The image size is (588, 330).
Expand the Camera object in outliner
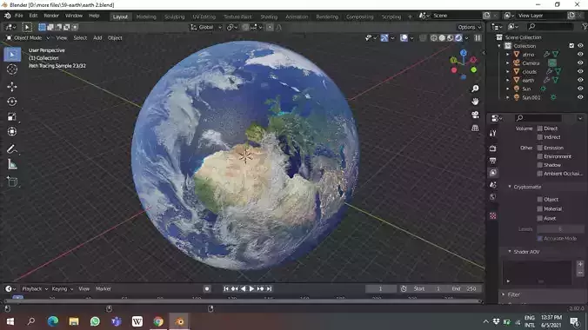pos(508,63)
